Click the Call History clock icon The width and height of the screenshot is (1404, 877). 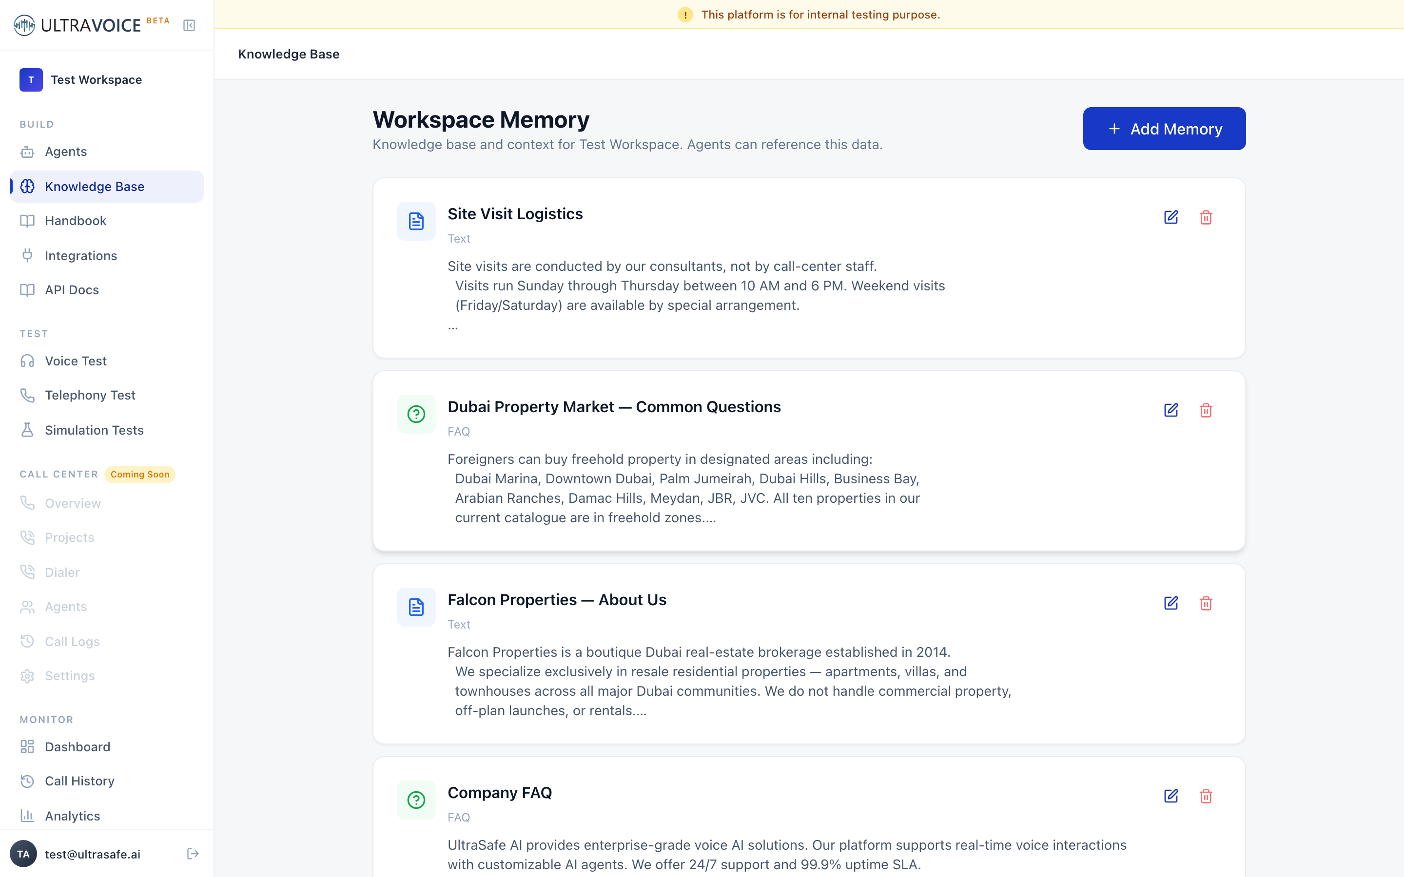point(27,782)
